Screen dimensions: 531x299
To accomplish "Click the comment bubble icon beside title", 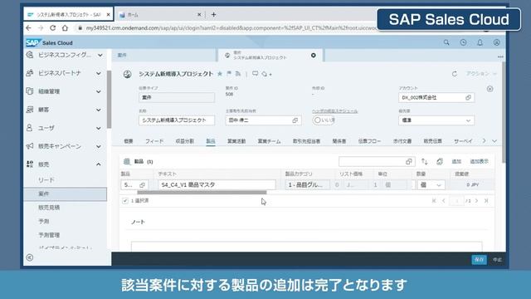I will pos(255,74).
